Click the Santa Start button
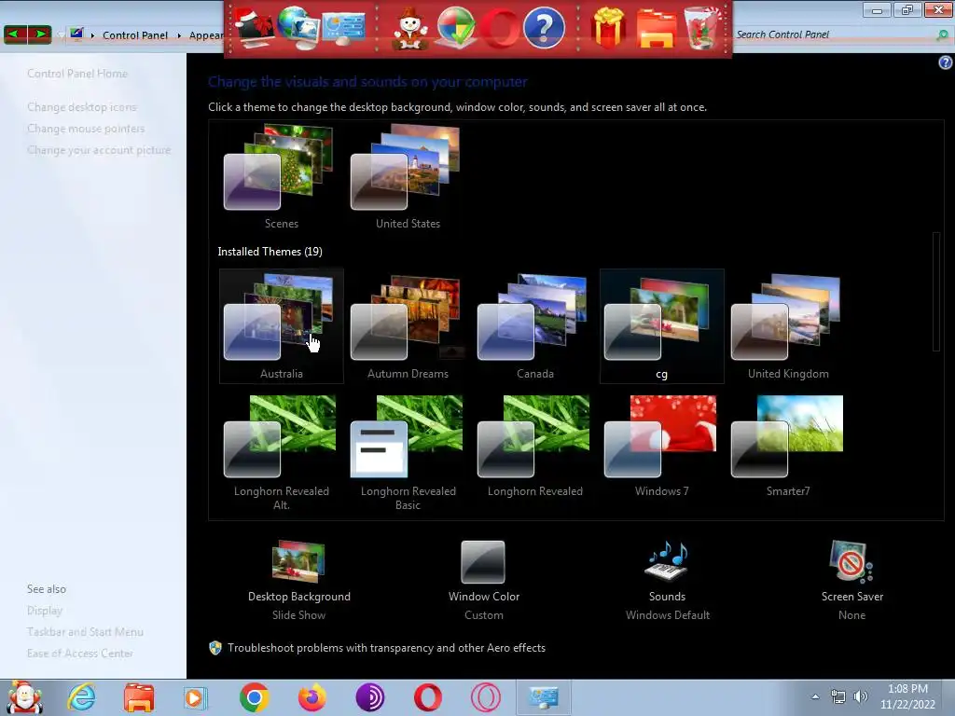The width and height of the screenshot is (955, 716). [24, 697]
